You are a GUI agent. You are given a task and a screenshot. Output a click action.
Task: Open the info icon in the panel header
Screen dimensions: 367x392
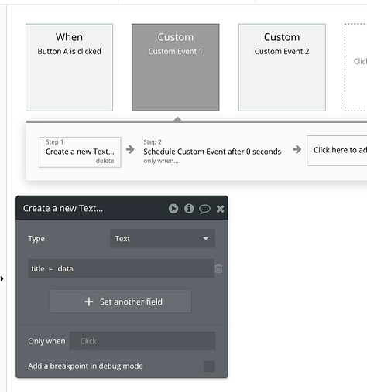click(x=189, y=209)
